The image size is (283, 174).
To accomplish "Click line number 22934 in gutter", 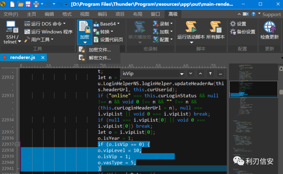I will pyautogui.click(x=8, y=120).
